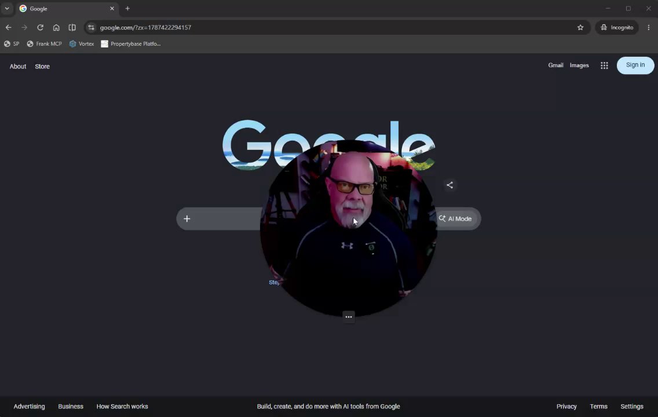Viewport: 658px width, 417px height.
Task: Bookmark this page with the star
Action: pos(580,27)
